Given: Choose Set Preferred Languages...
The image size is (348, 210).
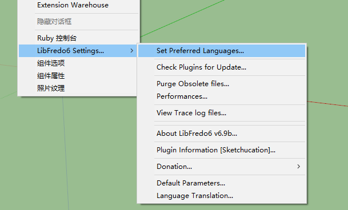Looking at the screenshot, I should (x=222, y=51).
